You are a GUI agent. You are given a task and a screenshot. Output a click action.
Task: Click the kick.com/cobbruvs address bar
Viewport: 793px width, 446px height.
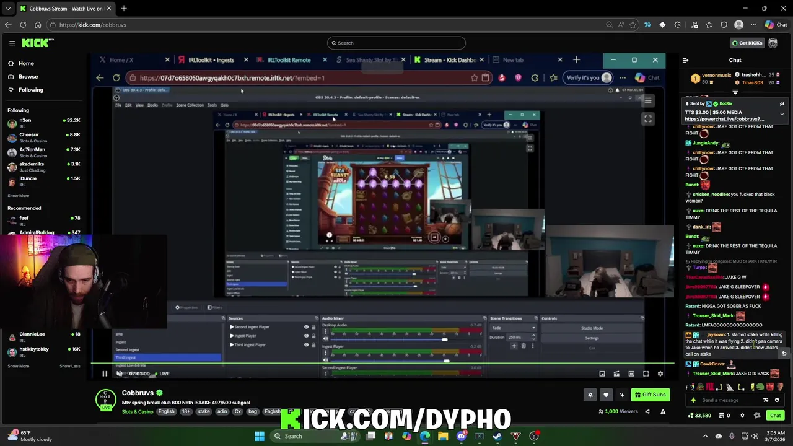point(328,25)
